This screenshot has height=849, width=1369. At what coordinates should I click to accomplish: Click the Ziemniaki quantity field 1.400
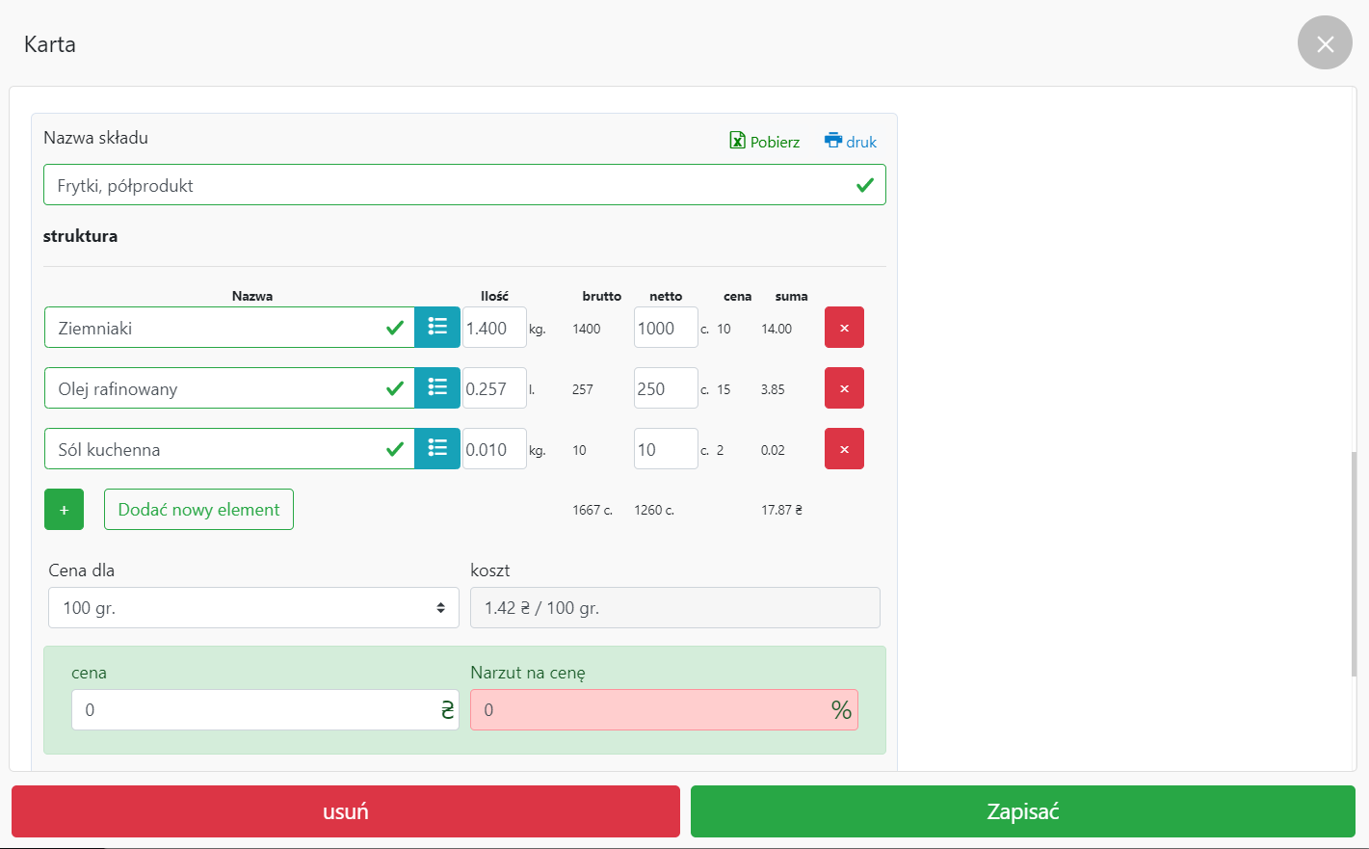494,328
